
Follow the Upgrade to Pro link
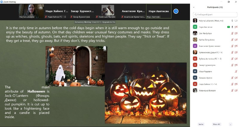coord(109,22)
